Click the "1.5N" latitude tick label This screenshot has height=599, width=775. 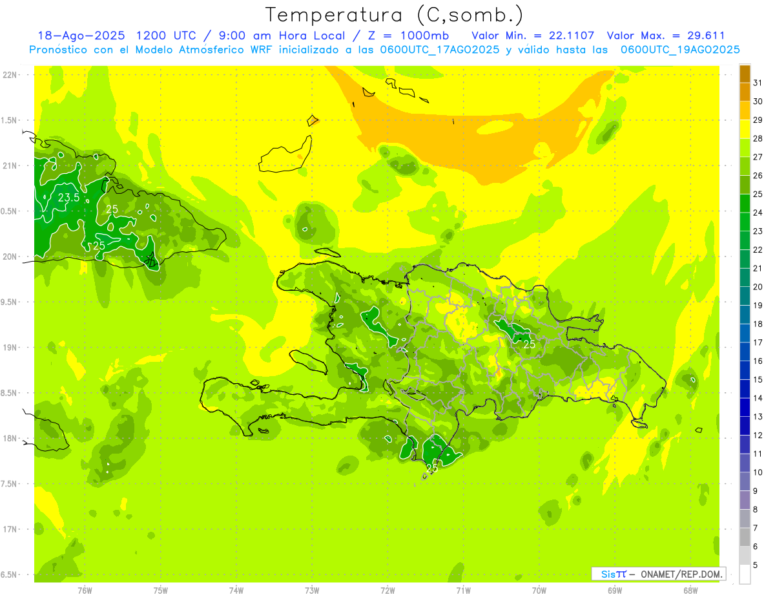[10, 121]
